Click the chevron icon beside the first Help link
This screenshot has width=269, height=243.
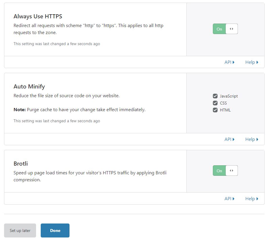point(257,62)
